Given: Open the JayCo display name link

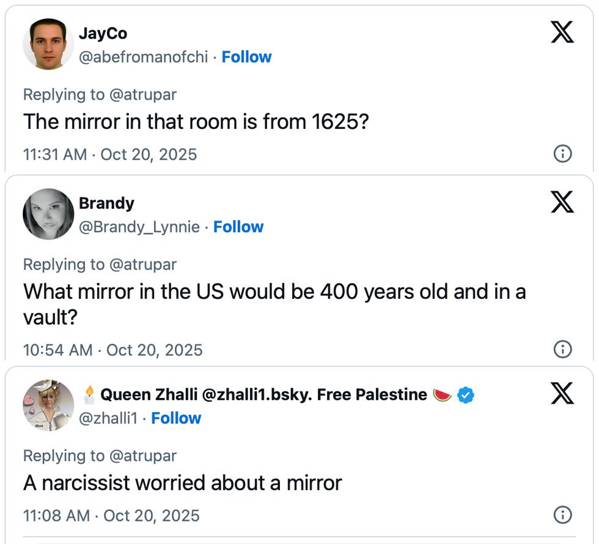Looking at the screenshot, I should (x=103, y=34).
